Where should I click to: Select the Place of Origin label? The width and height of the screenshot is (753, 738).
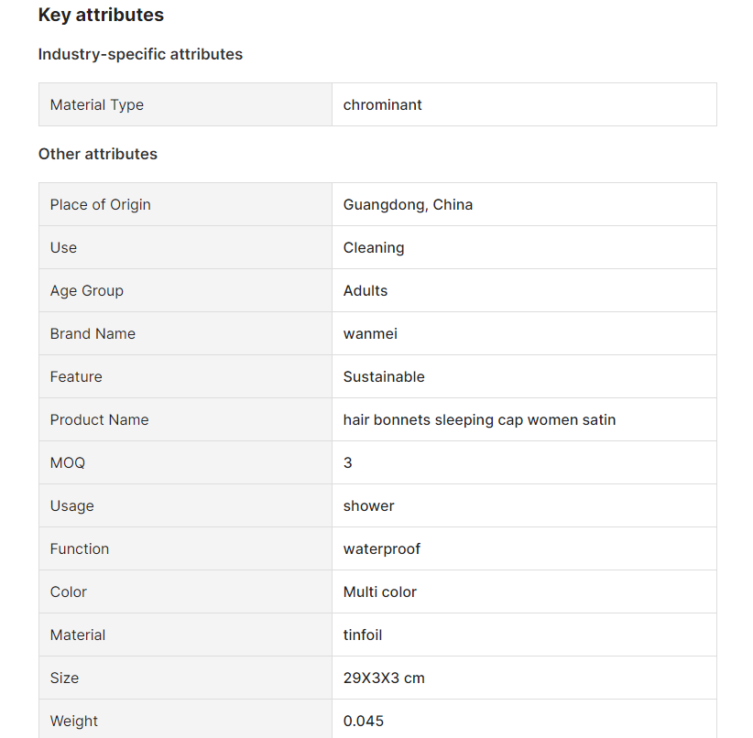[101, 204]
